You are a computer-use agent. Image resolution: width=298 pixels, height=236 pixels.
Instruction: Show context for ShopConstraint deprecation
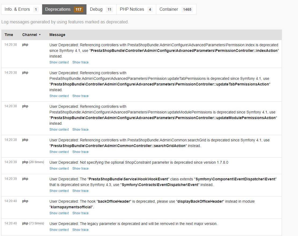[x=59, y=169]
